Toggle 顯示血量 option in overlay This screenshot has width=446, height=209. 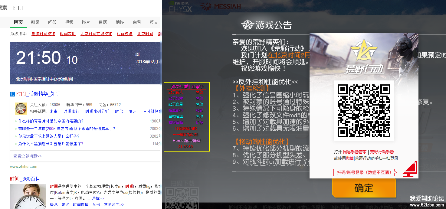tap(186, 104)
